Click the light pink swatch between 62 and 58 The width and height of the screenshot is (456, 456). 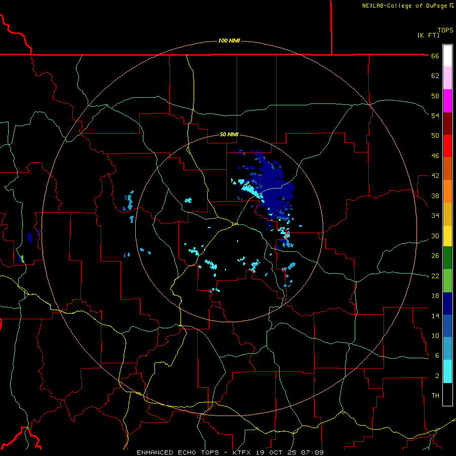tap(447, 78)
